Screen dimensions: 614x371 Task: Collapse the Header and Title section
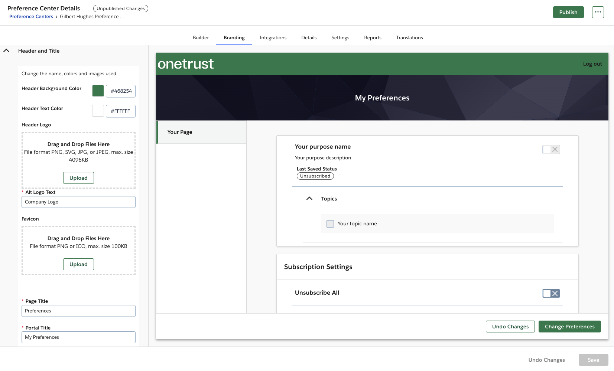(6, 50)
